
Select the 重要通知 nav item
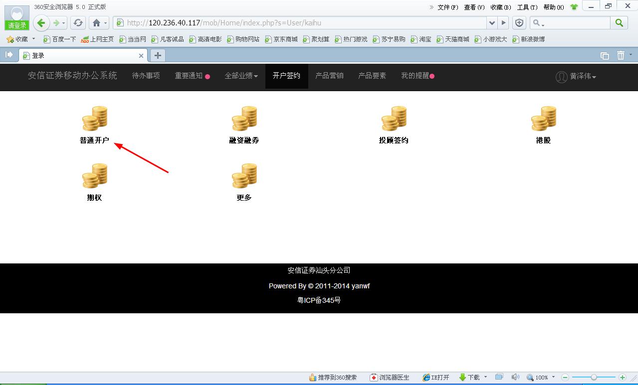tap(192, 76)
